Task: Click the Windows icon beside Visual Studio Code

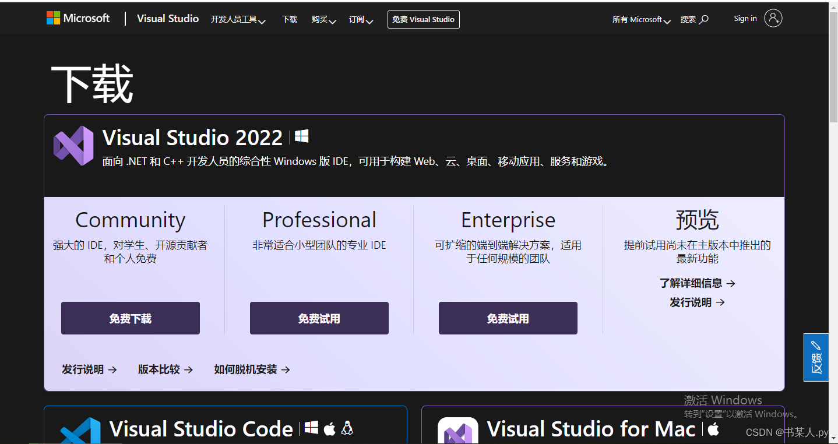Action: coord(312,428)
